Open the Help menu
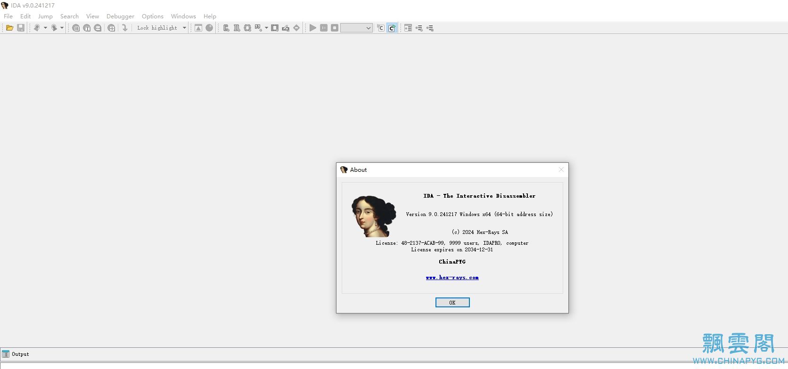 (210, 16)
